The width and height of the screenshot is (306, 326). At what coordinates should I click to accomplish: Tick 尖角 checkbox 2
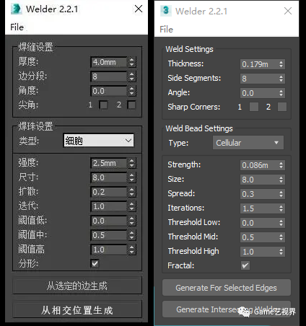click(131, 105)
